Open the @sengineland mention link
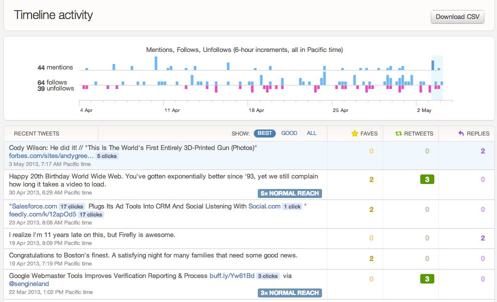497x302 pixels. coord(29,283)
